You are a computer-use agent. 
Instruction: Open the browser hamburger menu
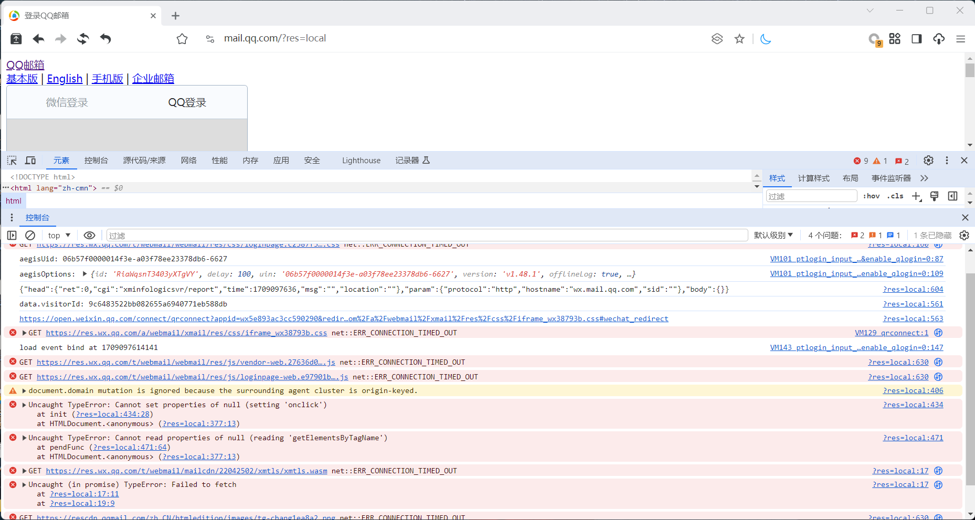pyautogui.click(x=961, y=39)
